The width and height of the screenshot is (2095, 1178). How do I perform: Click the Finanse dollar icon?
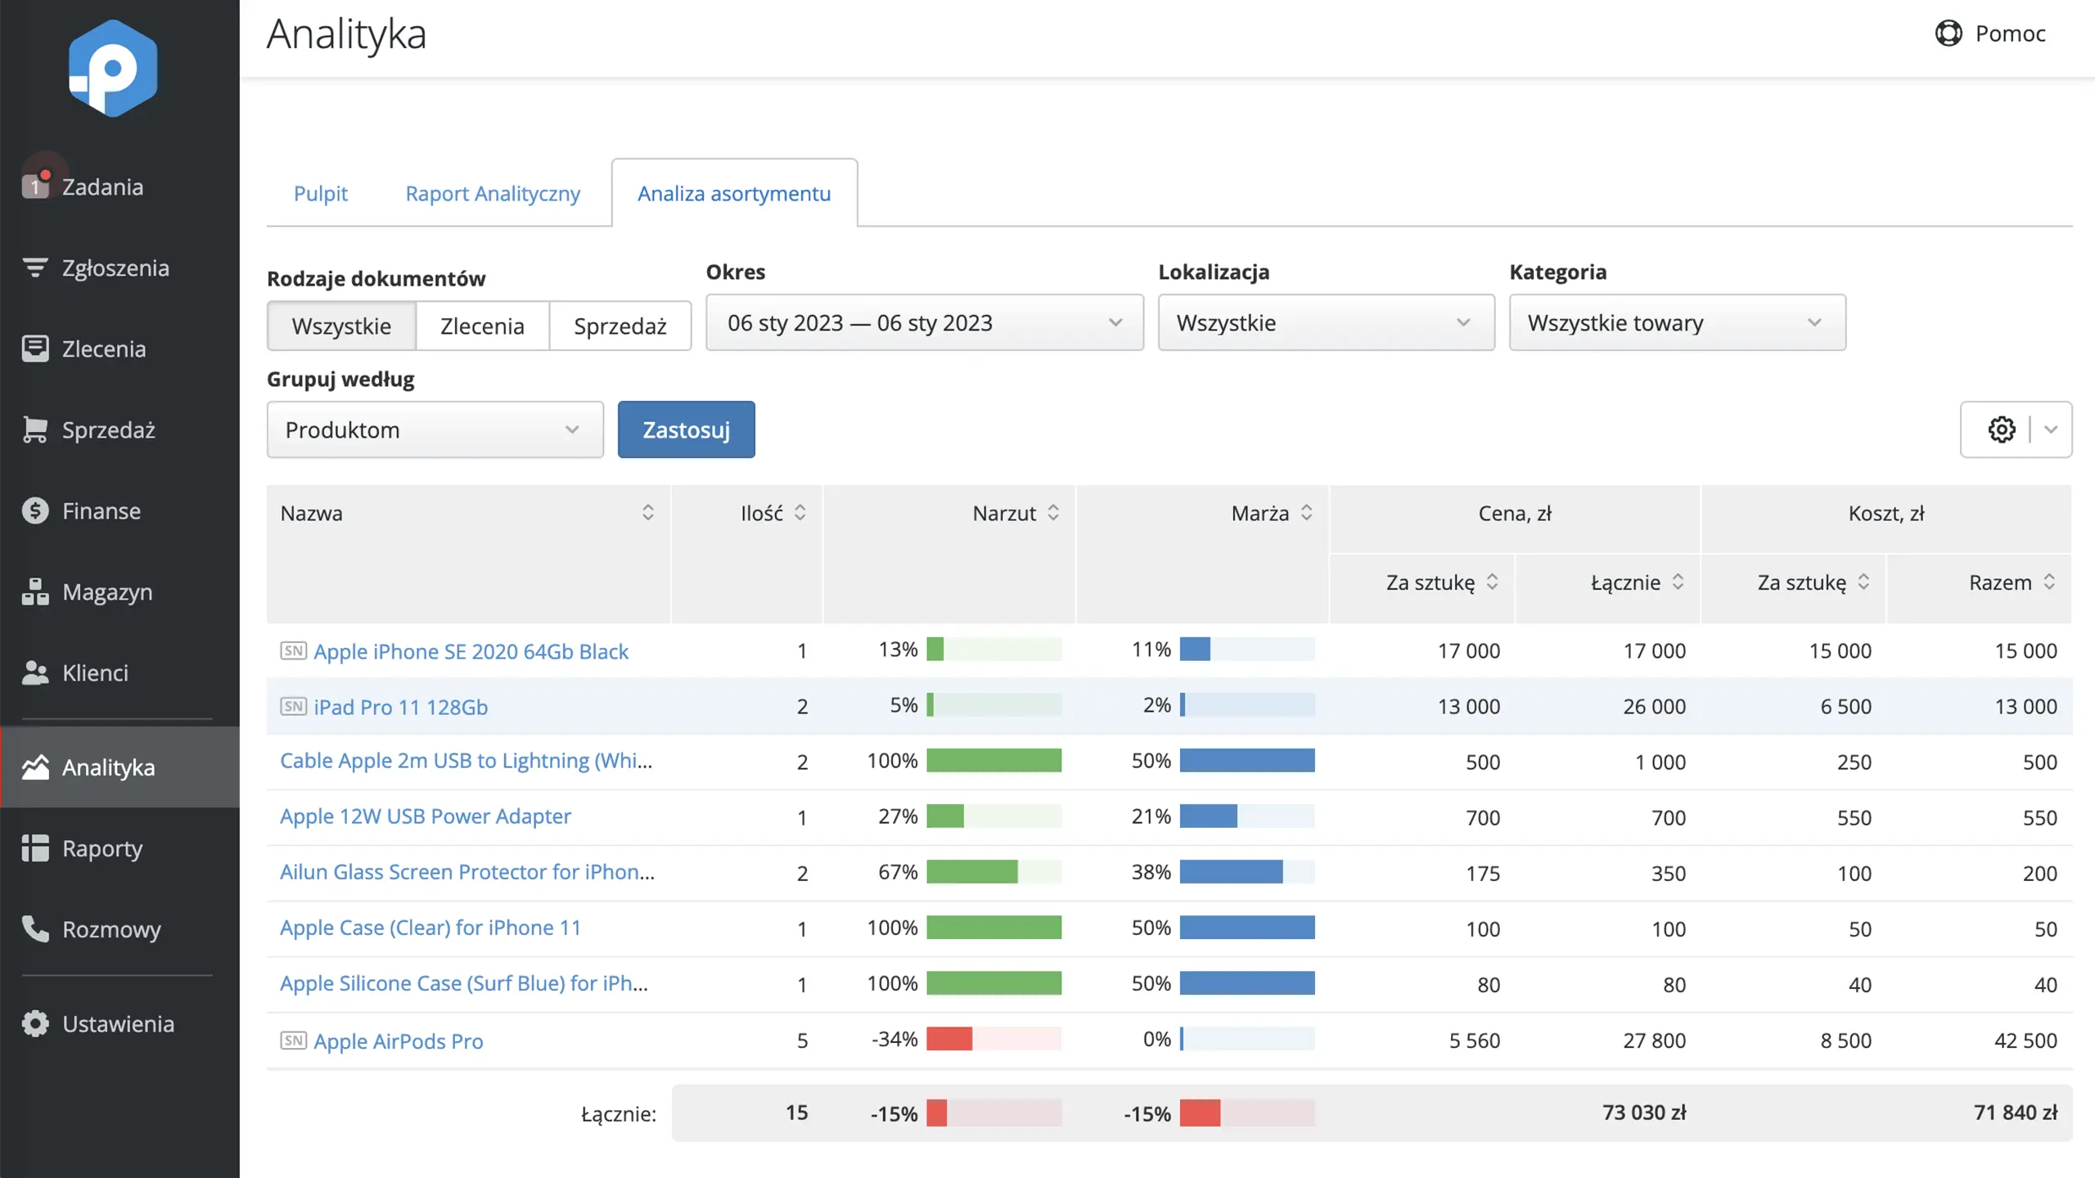(x=35, y=510)
